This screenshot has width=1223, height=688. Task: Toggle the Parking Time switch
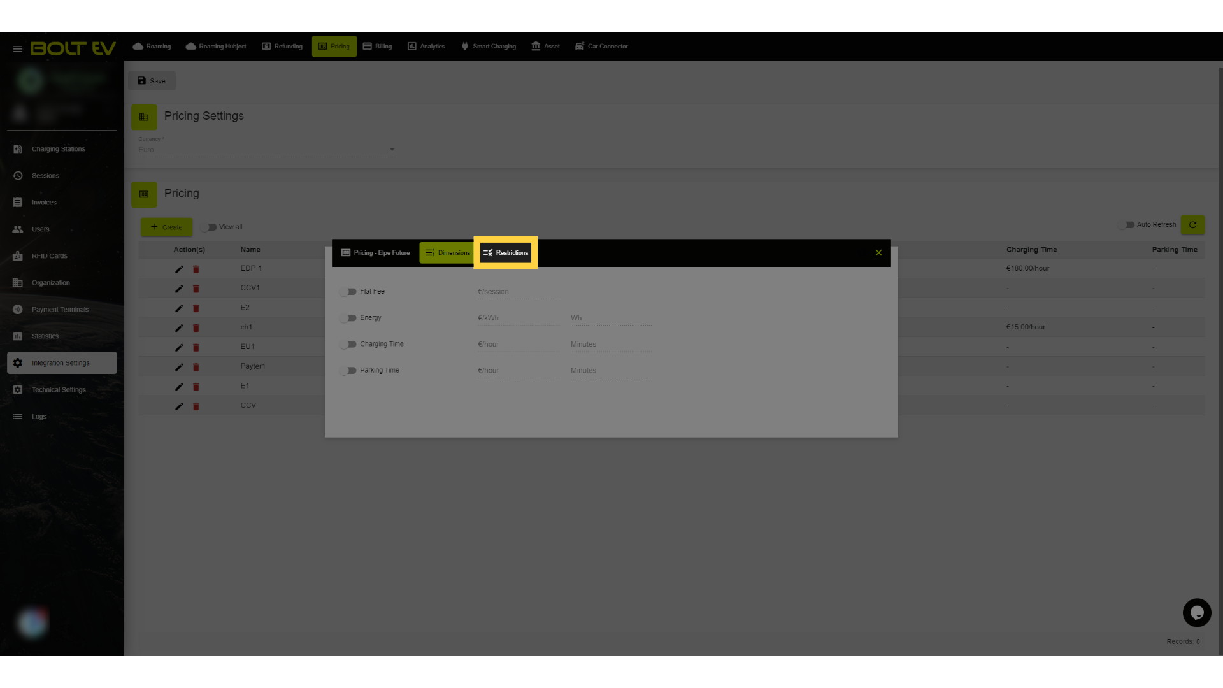348,371
